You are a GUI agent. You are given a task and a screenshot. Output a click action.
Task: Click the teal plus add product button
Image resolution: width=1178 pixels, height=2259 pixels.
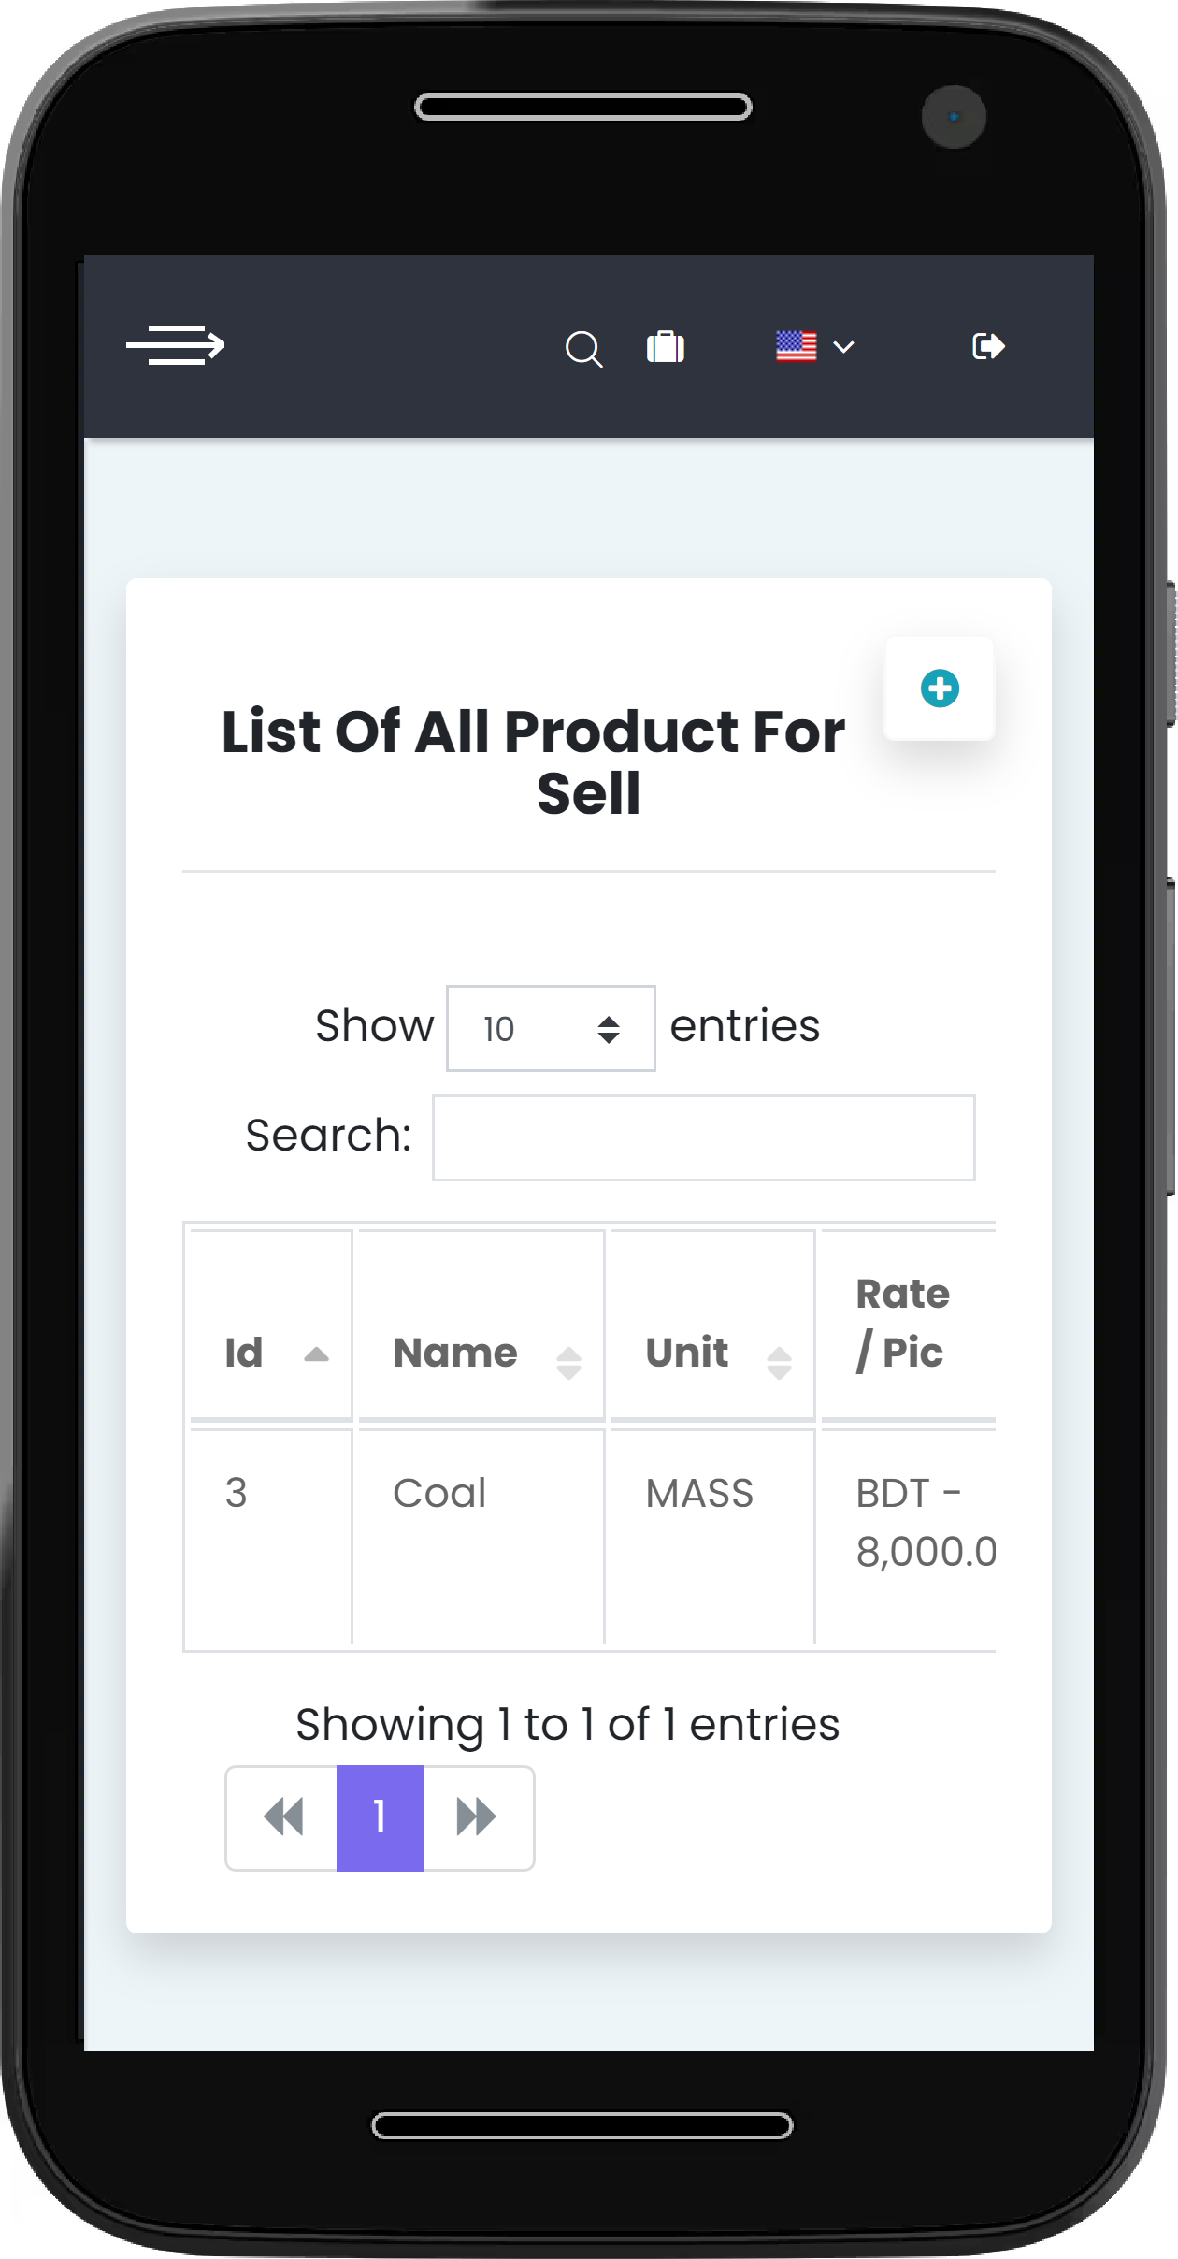point(939,689)
